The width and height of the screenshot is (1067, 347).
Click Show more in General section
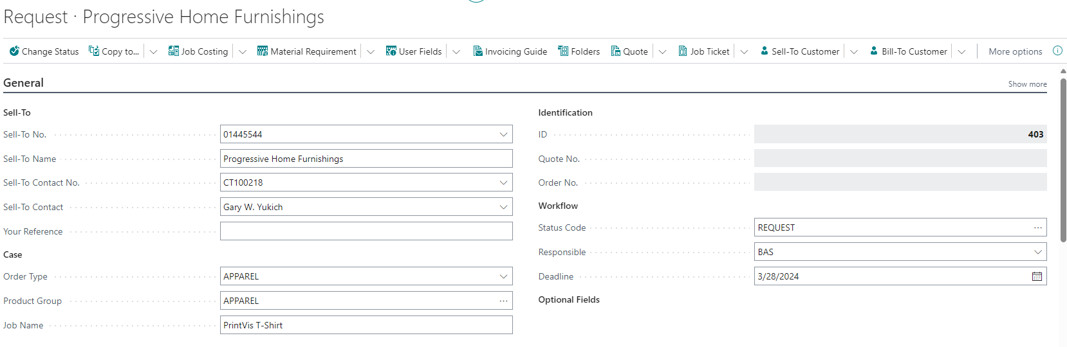pos(1027,84)
